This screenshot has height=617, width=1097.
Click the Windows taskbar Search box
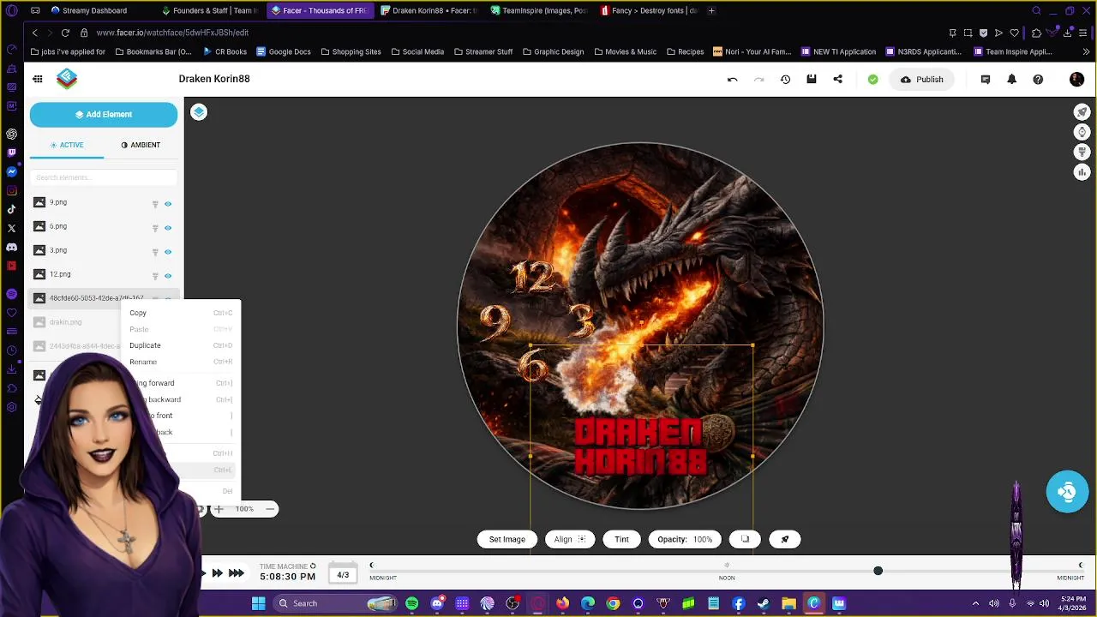334,603
